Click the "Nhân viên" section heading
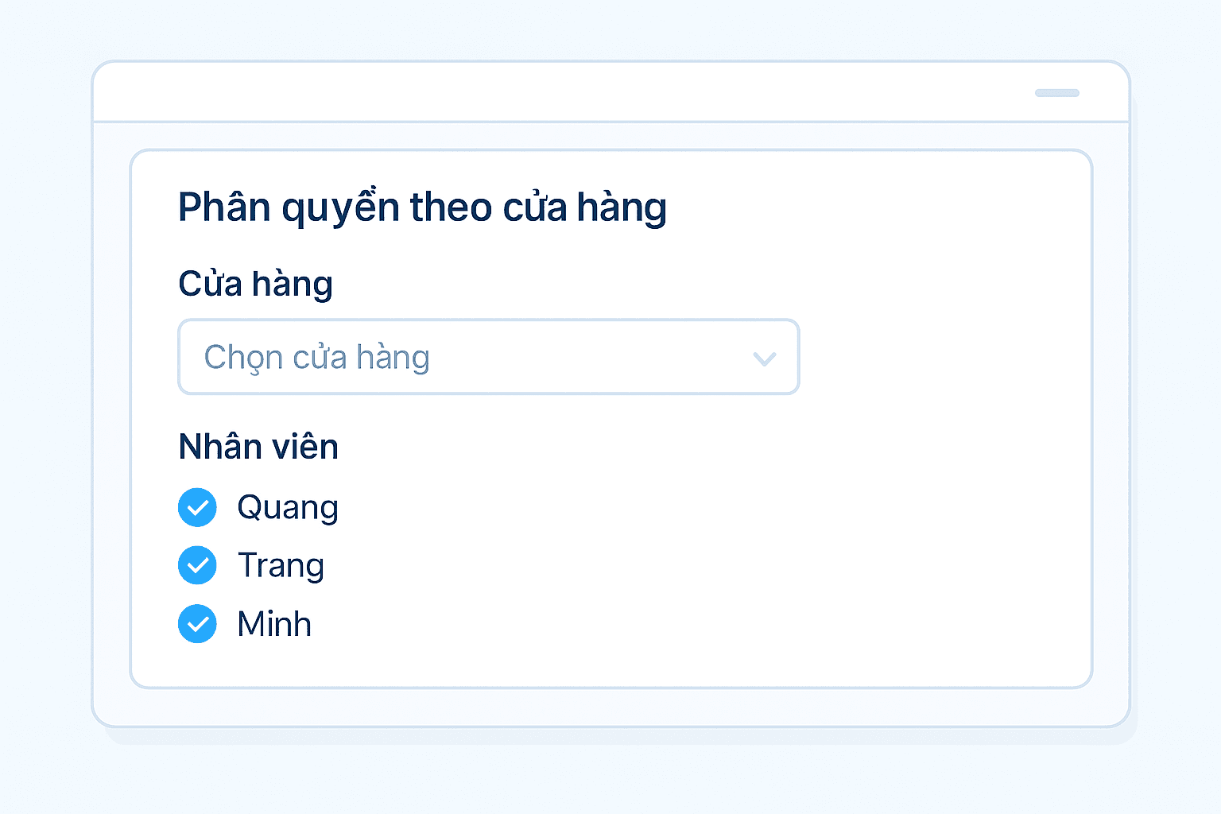Image resolution: width=1221 pixels, height=814 pixels. pos(258,447)
